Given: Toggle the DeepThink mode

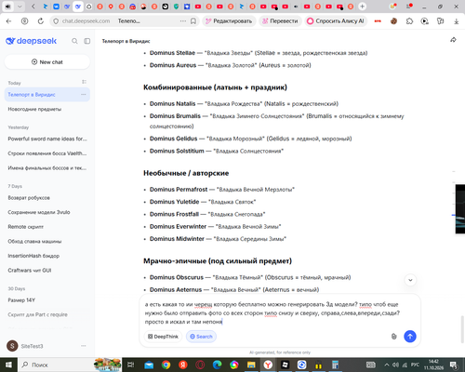Looking at the screenshot, I should point(163,337).
